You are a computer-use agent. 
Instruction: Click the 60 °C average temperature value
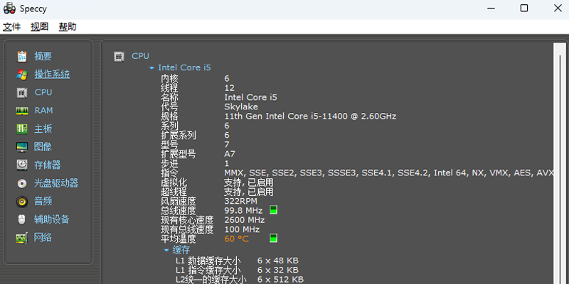coord(237,239)
